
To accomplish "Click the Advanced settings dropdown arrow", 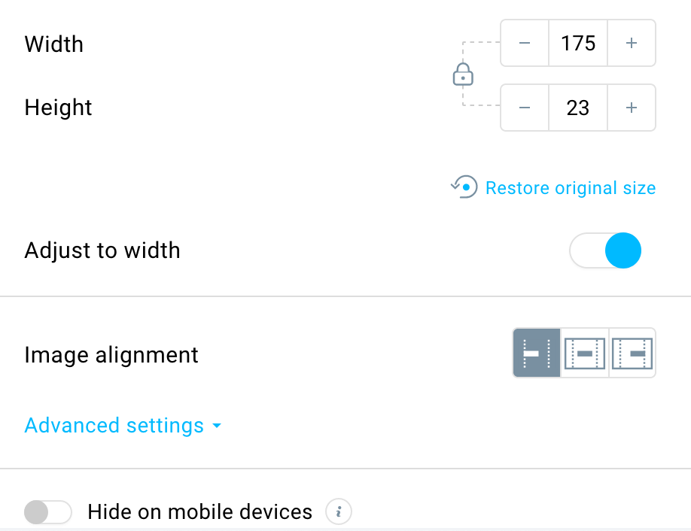I will click(x=216, y=426).
